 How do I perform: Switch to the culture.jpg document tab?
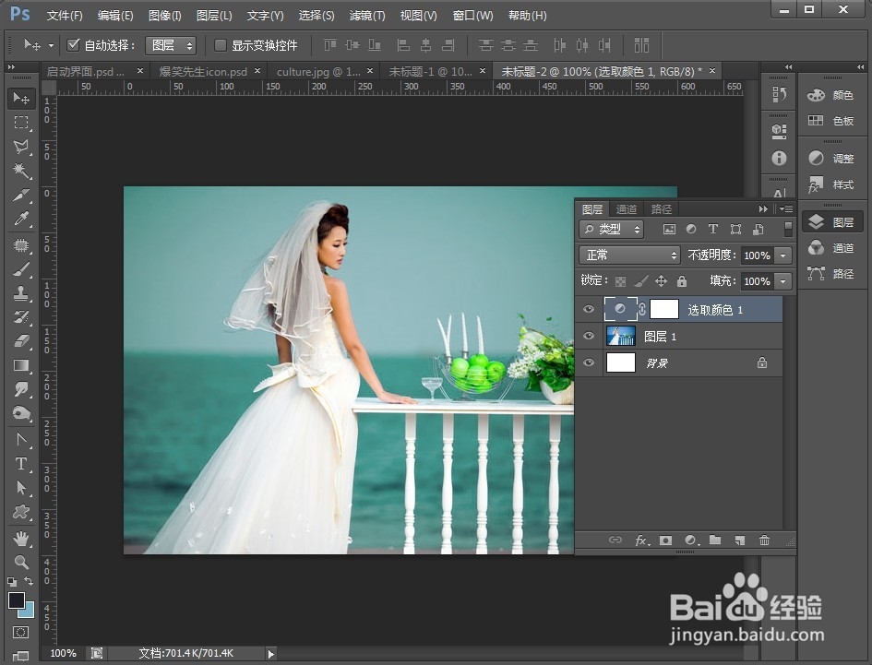[318, 71]
